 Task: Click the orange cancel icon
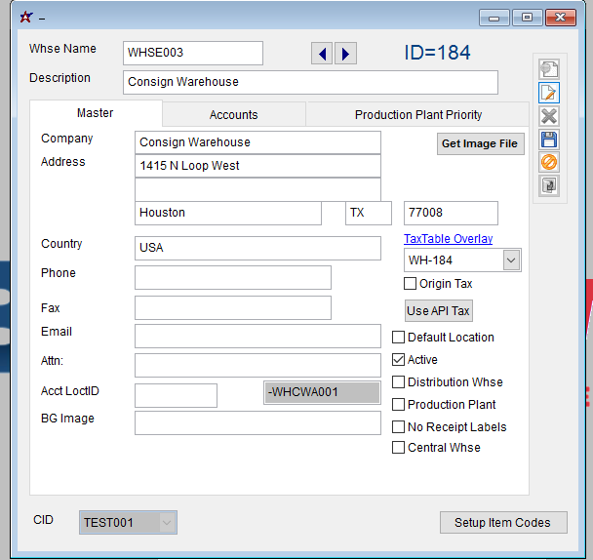click(549, 162)
